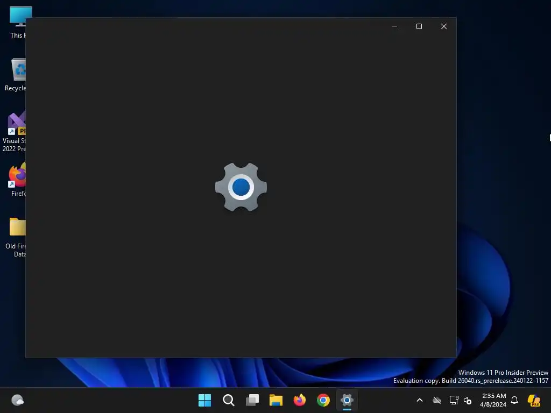Image resolution: width=551 pixels, height=413 pixels.
Task: Open Task View on the taskbar
Action: pyautogui.click(x=252, y=400)
